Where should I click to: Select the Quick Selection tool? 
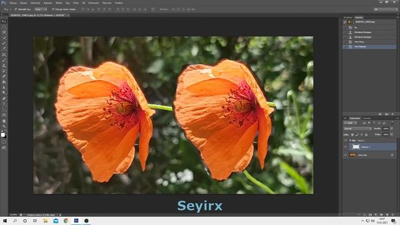pyautogui.click(x=4, y=38)
